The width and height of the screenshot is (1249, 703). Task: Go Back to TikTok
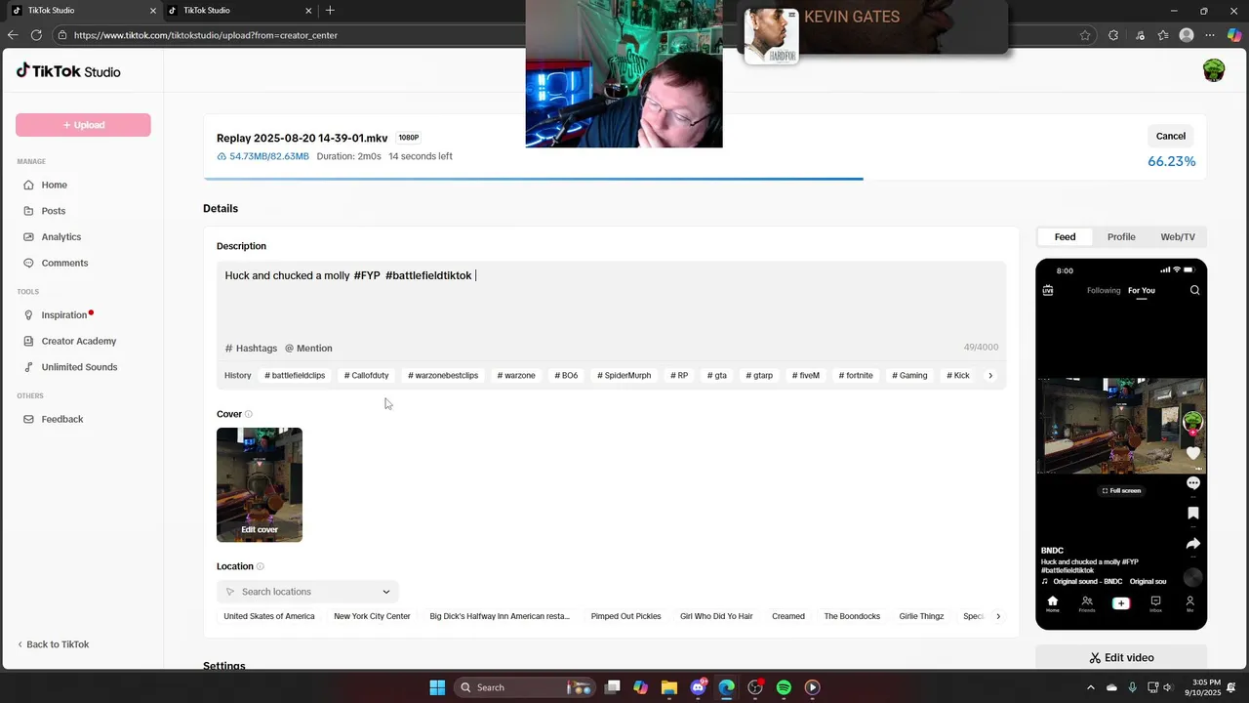[53, 644]
